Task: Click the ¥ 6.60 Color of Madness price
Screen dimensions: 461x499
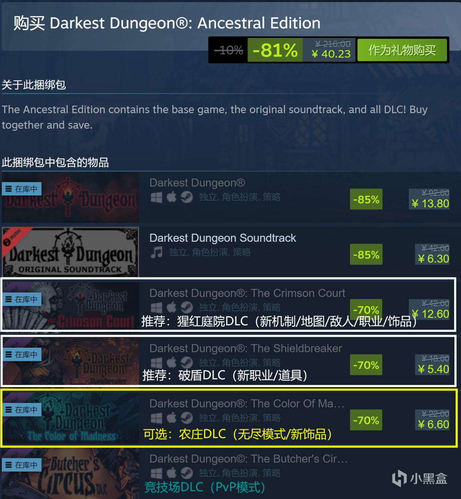Action: click(433, 424)
